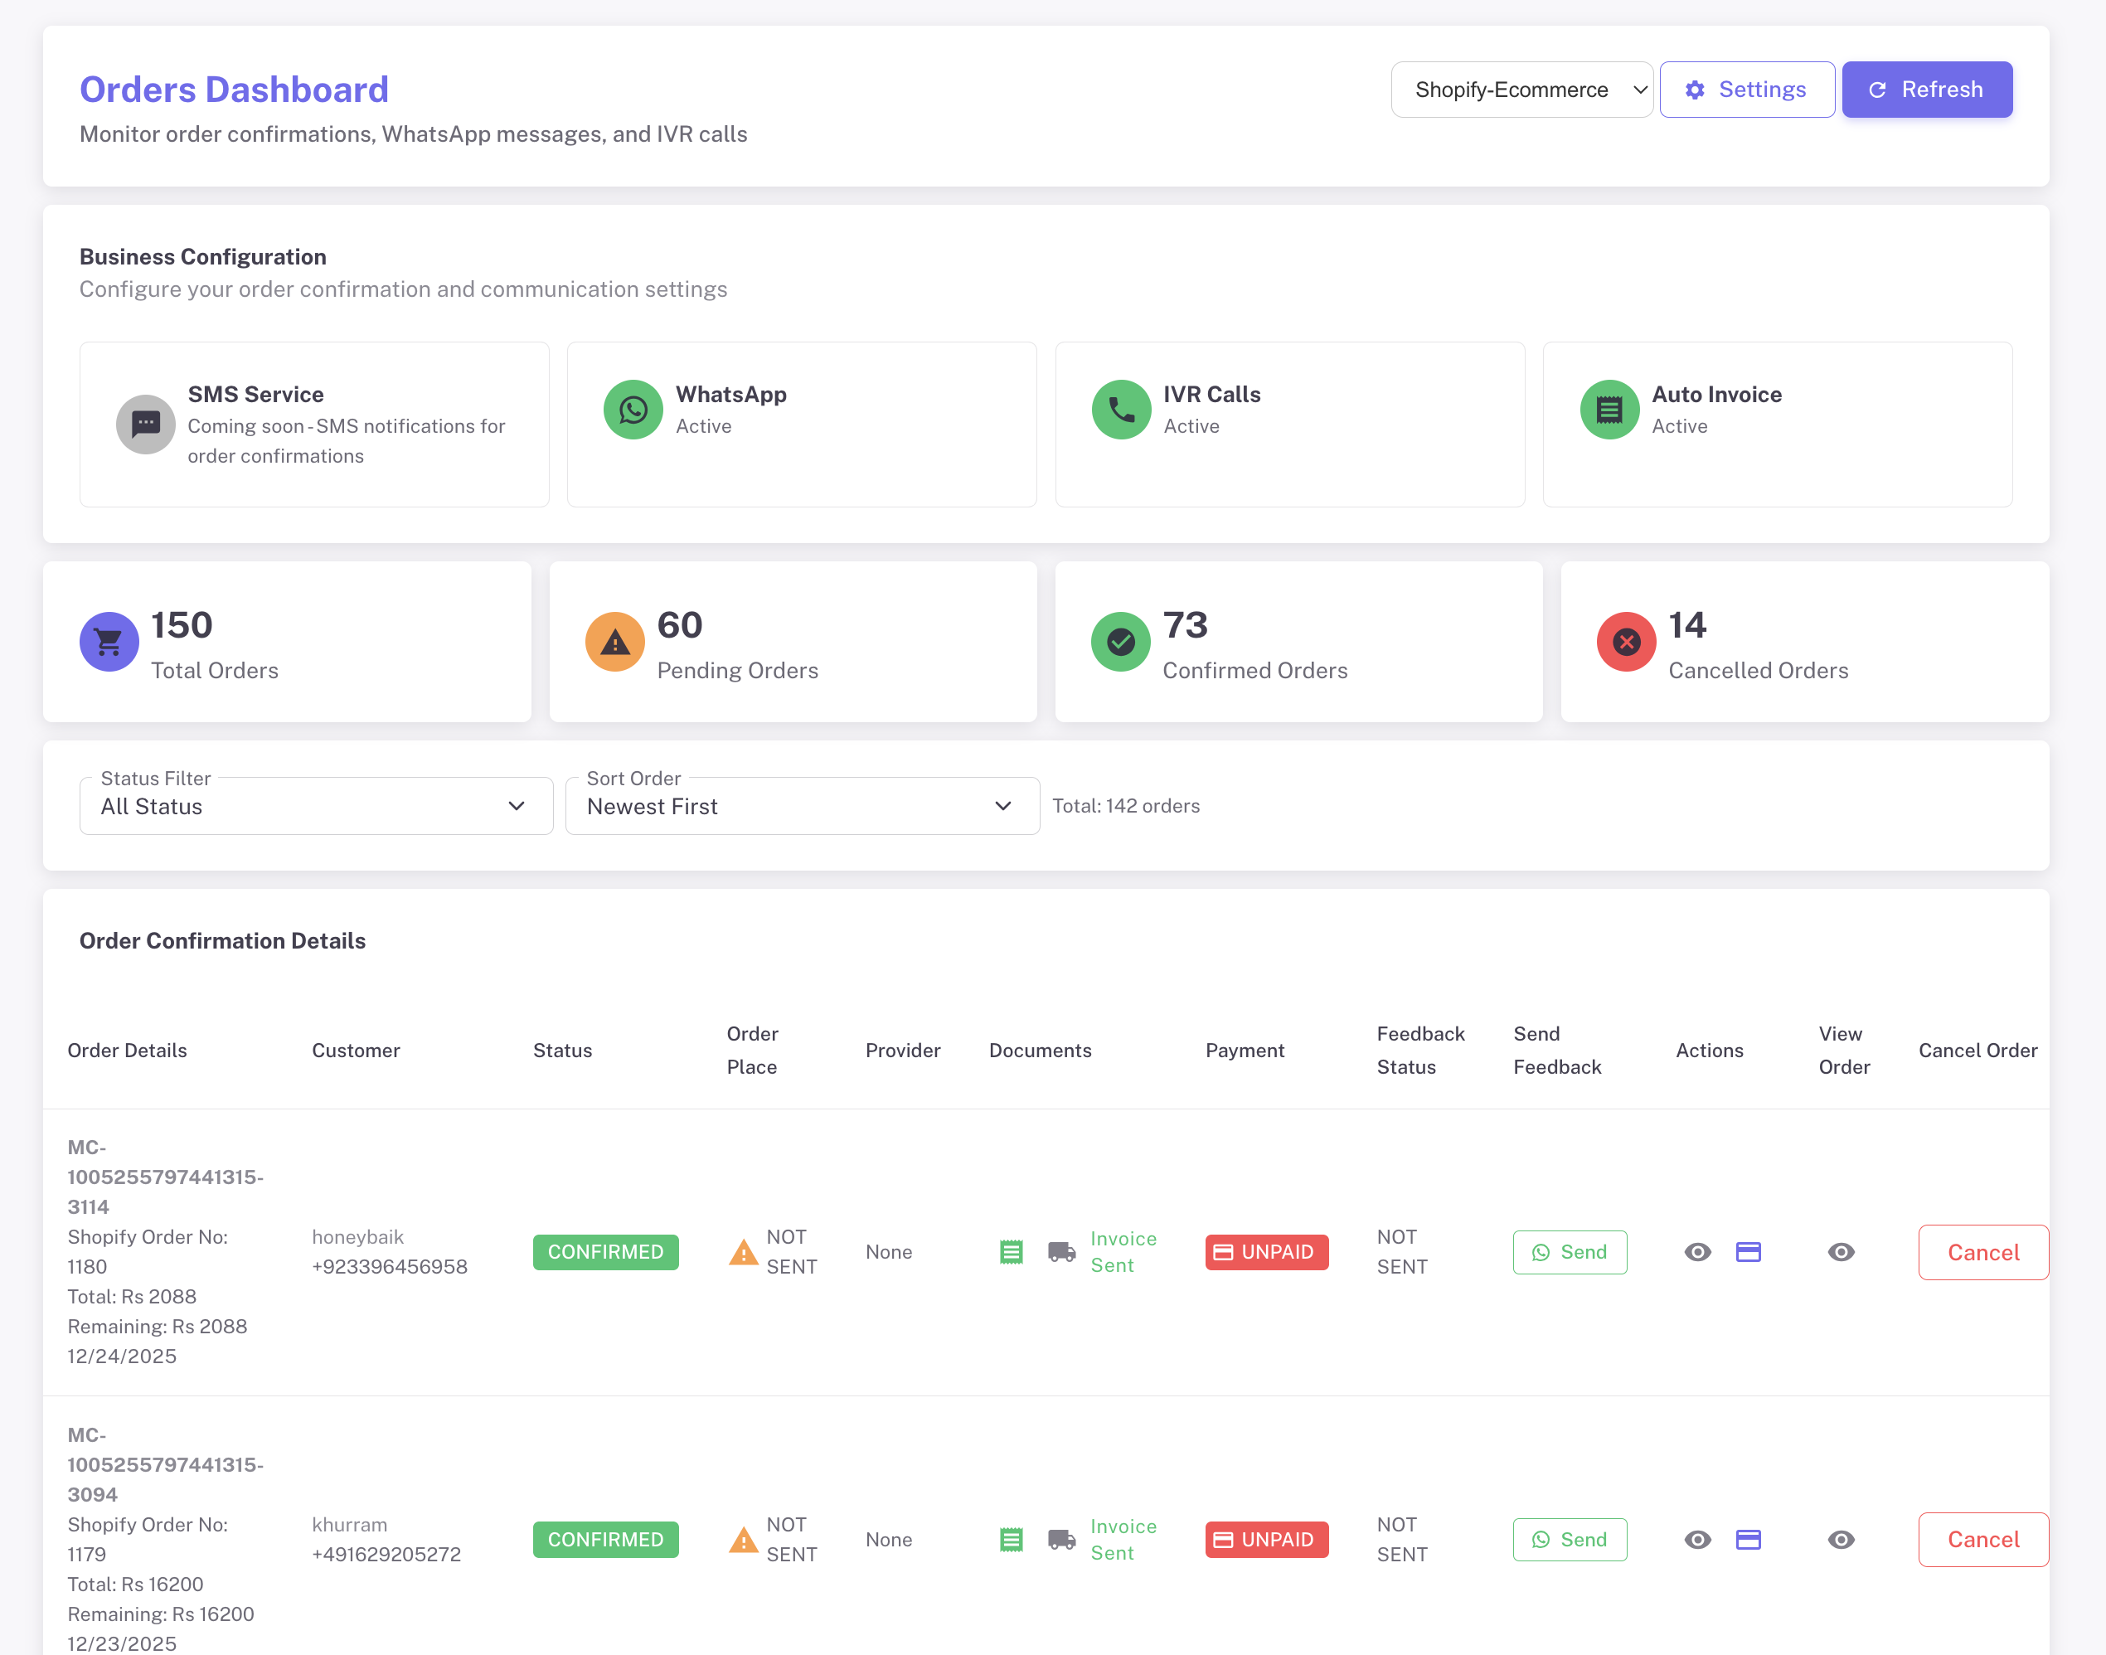Click the IVR Calls phone icon
This screenshot has width=2106, height=1655.
click(x=1121, y=410)
